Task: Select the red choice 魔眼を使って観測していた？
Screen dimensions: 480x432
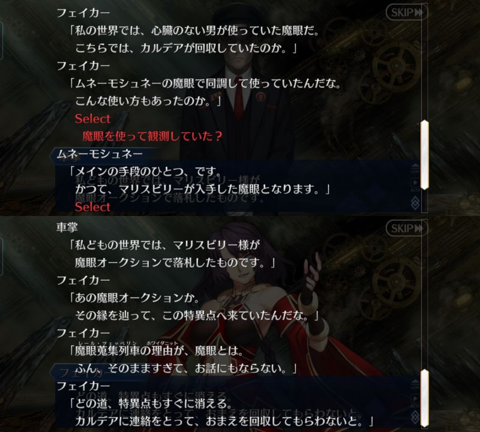Action: (152, 136)
